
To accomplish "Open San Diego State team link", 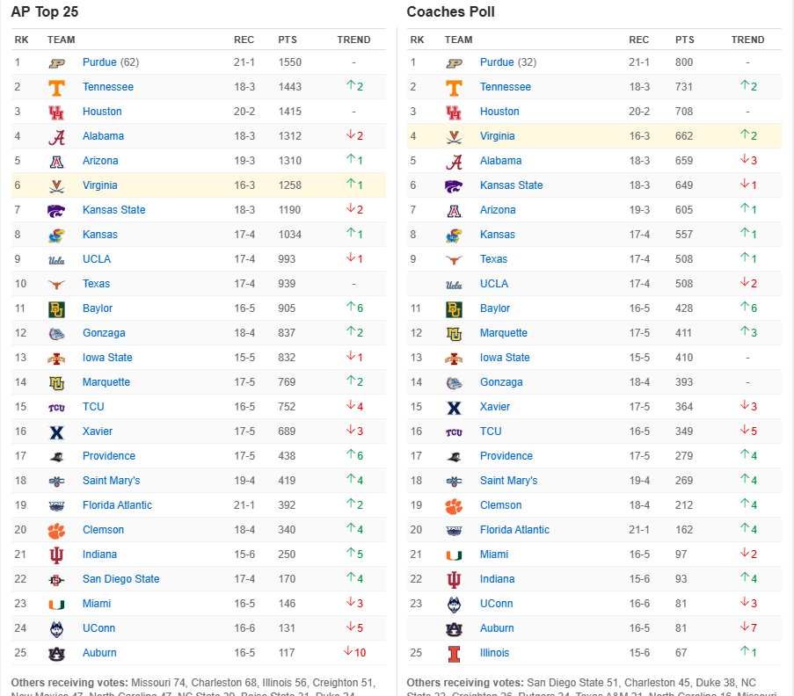I will [x=120, y=578].
